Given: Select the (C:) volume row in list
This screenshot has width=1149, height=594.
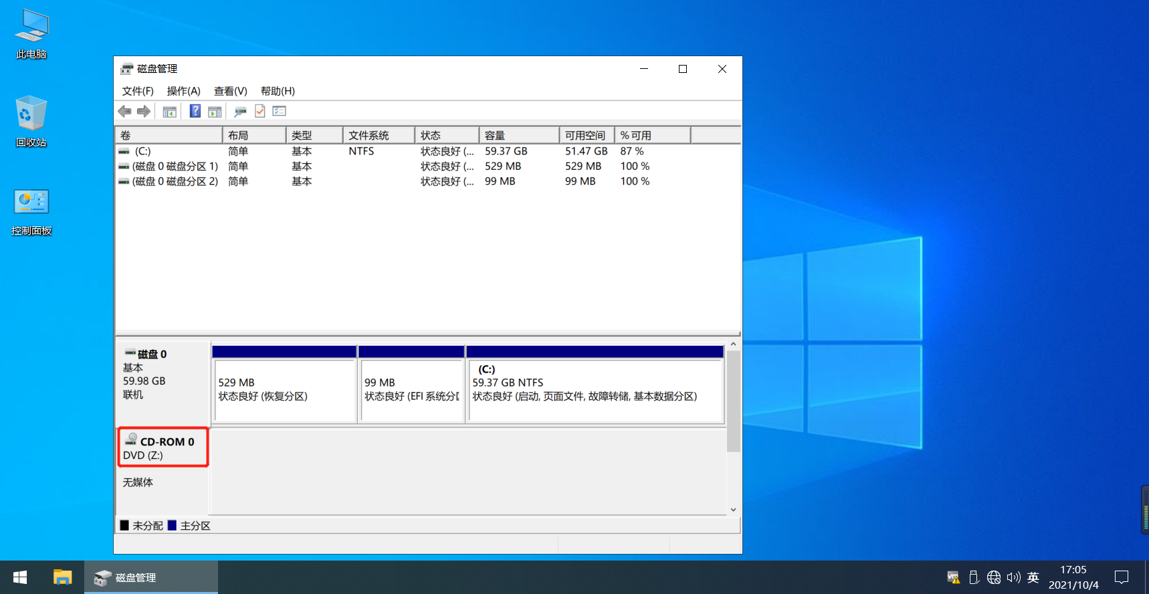Looking at the screenshot, I should [428, 151].
